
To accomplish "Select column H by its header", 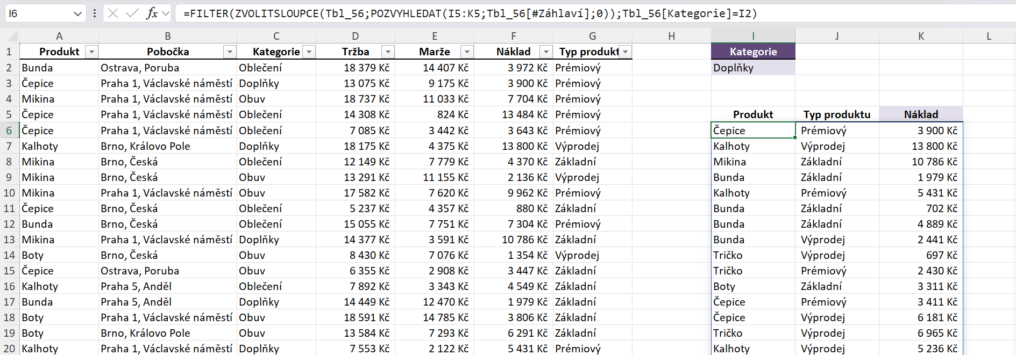I will coord(671,36).
